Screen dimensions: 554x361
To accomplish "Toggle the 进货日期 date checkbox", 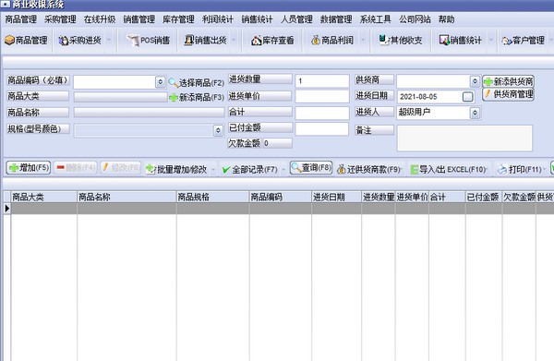I will 468,96.
